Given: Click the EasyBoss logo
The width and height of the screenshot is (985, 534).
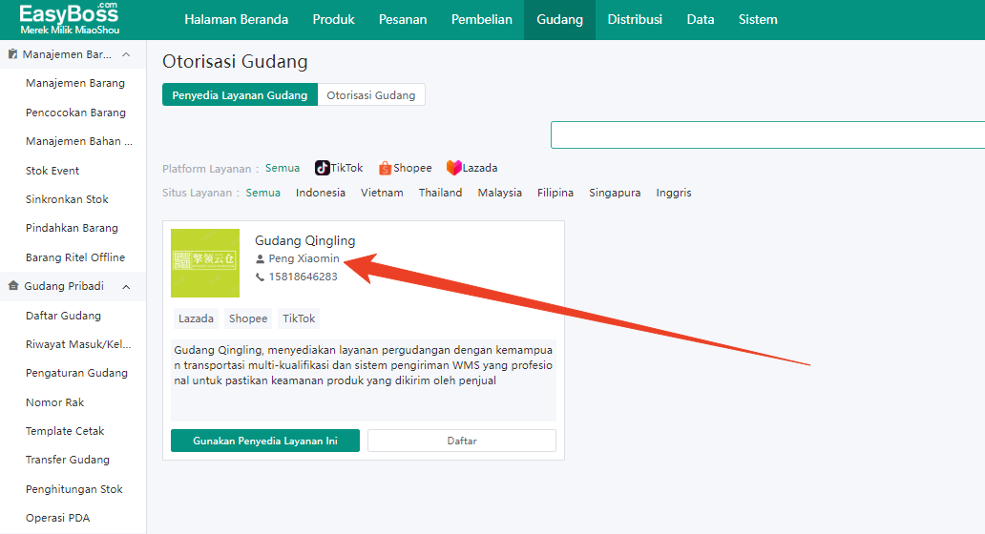Looking at the screenshot, I should 69,18.
